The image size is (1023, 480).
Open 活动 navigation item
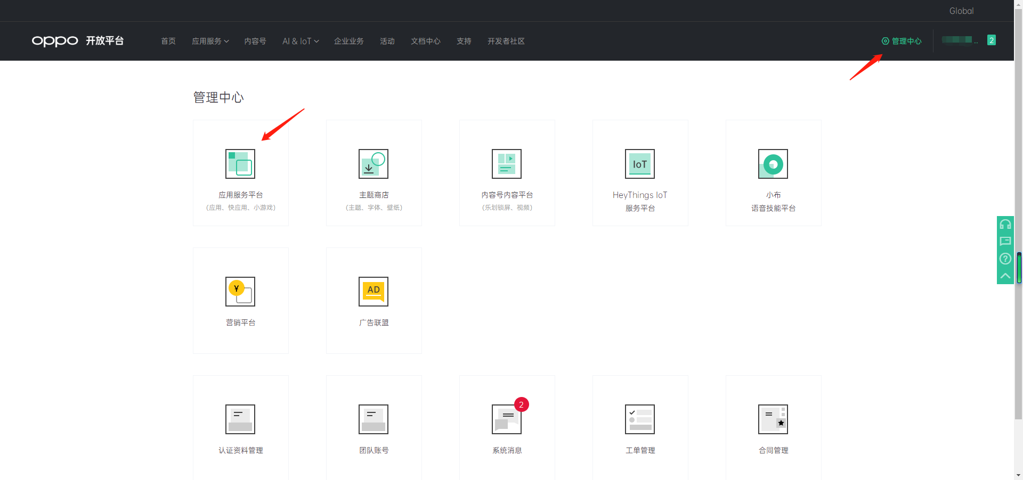[387, 41]
